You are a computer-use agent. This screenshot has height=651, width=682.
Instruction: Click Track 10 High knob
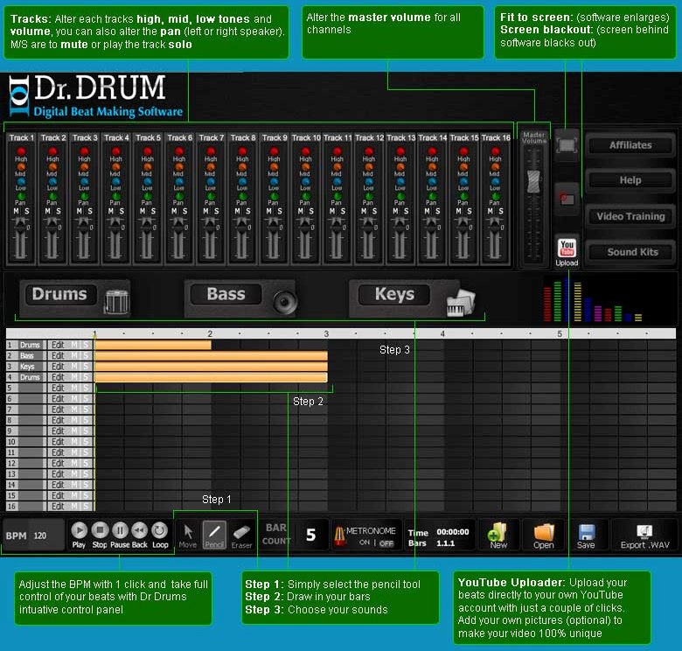coord(306,151)
